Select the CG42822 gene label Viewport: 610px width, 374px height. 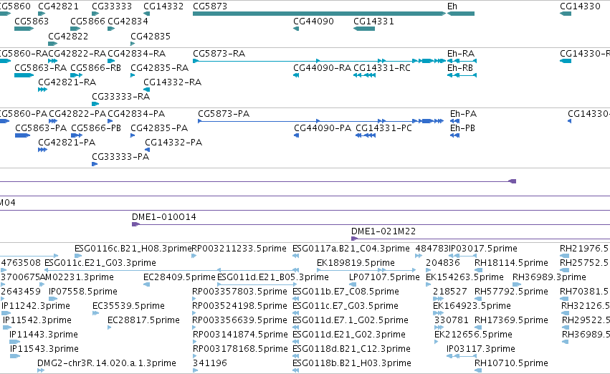(68, 36)
